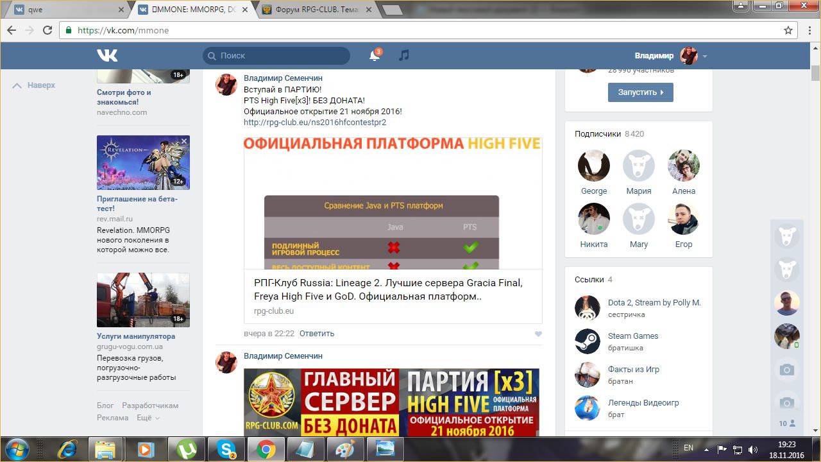Click the volume speaker icon in the tray
This screenshot has width=821, height=462.
pos(753,449)
